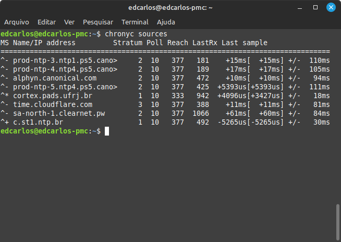Open the Ajuda menu
Image resolution: width=341 pixels, height=242 pixels.
click(166, 22)
